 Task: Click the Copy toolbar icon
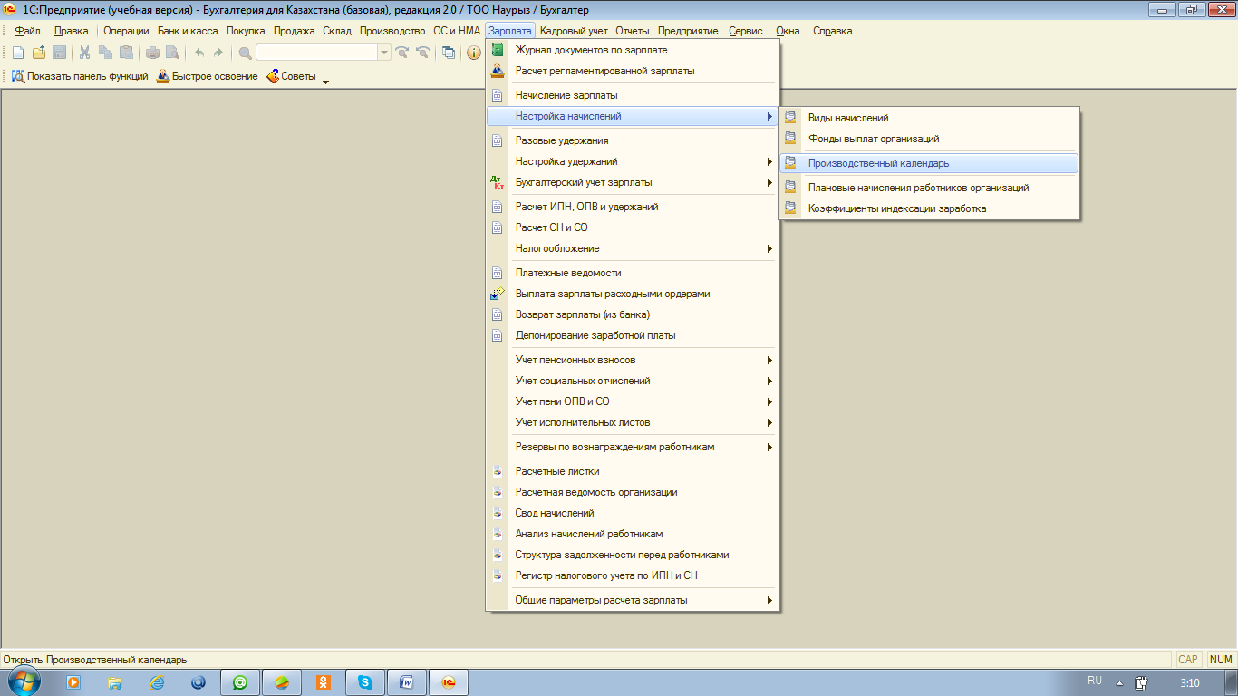(x=106, y=53)
